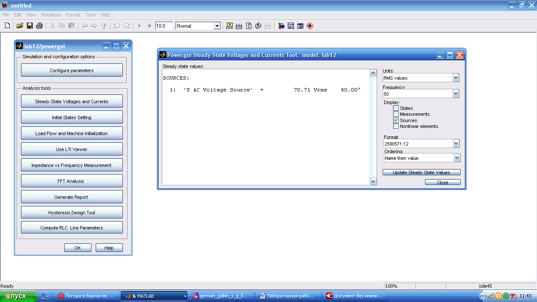Viewport: 537px width, 302px height.
Task: Launch the Debugger toolbar icon
Action: 310,26
